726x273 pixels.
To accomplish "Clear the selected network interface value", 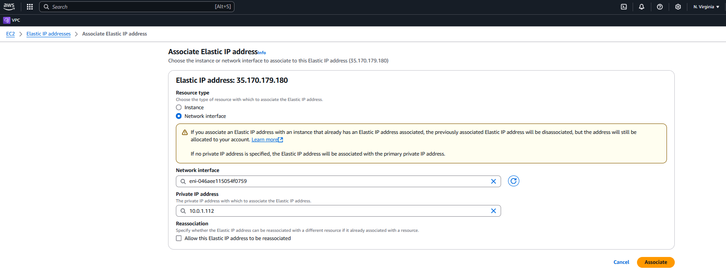I will [493, 182].
